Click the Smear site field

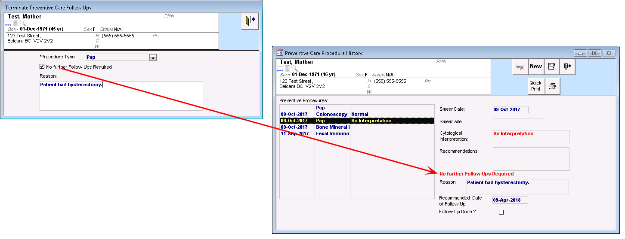tap(518, 122)
